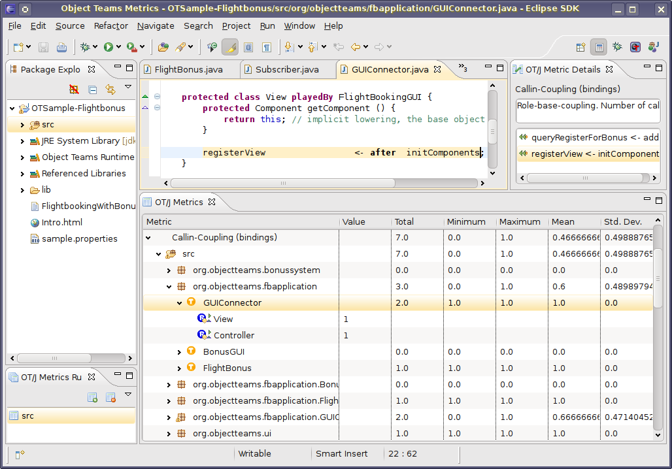
Task: Remove a metrics run via the minus icon
Action: click(110, 397)
